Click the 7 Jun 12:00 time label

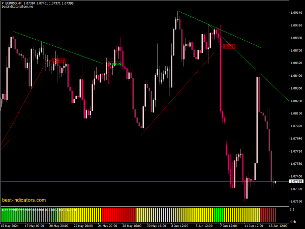[229, 226]
